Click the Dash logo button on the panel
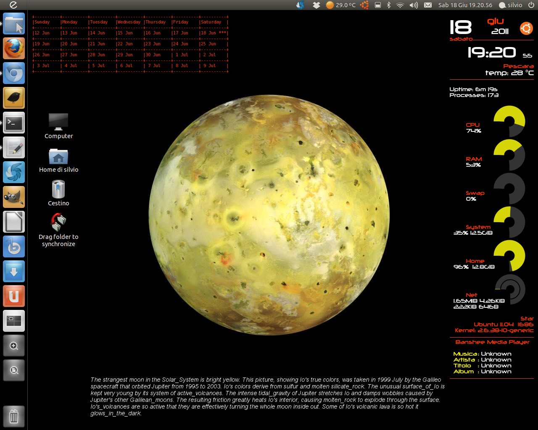This screenshot has height=430, width=538. pyautogui.click(x=13, y=5)
